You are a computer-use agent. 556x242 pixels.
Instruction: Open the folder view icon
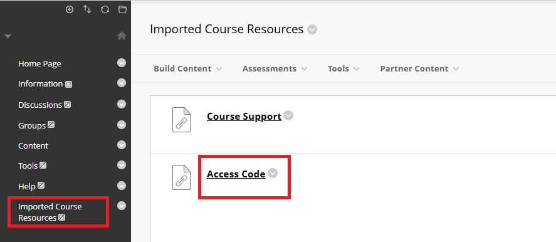(x=122, y=9)
